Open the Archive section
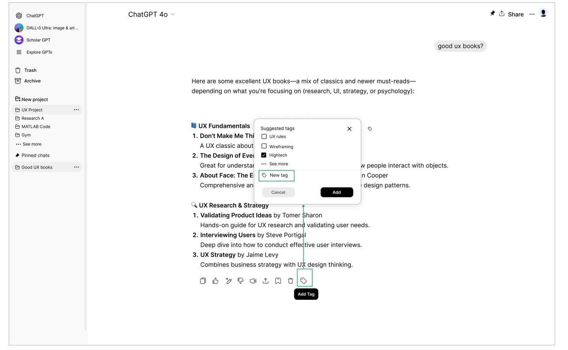This screenshot has height=350, width=568. coord(28,81)
